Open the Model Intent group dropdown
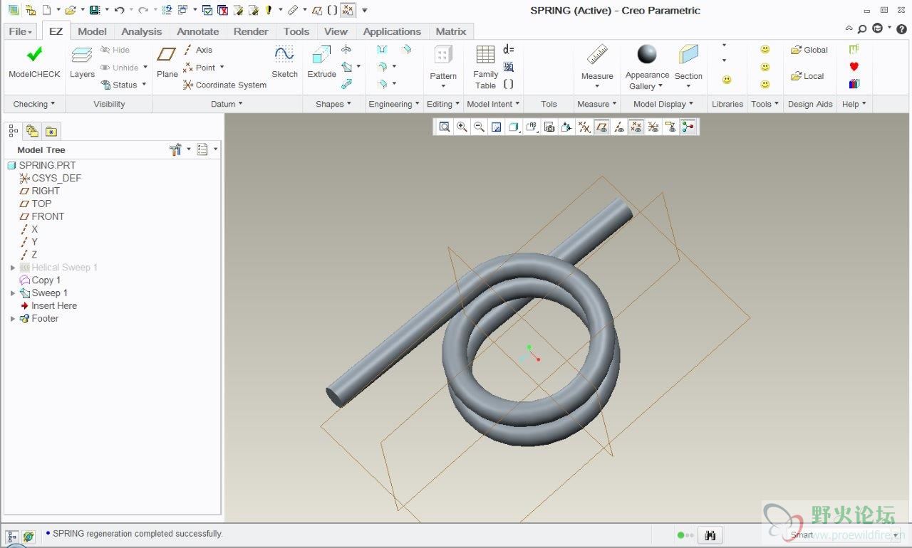This screenshot has height=548, width=912. tap(493, 104)
